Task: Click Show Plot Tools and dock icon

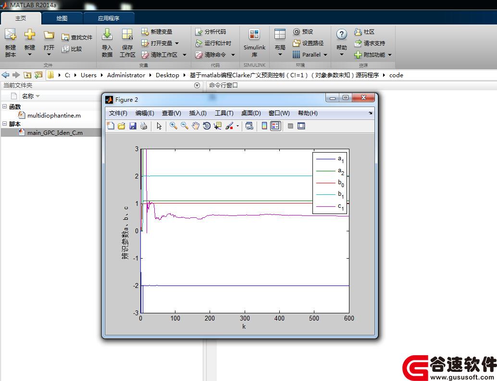Action: click(301, 126)
